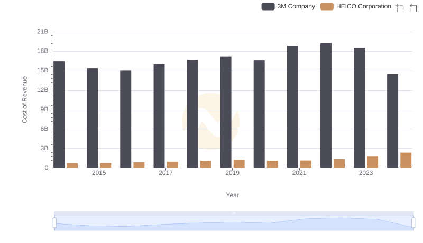Image resolution: width=423 pixels, height=243 pixels.
Task: Select the right handle of the range slider
Action: tap(413, 222)
